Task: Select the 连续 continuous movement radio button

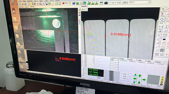Action: [122, 74]
